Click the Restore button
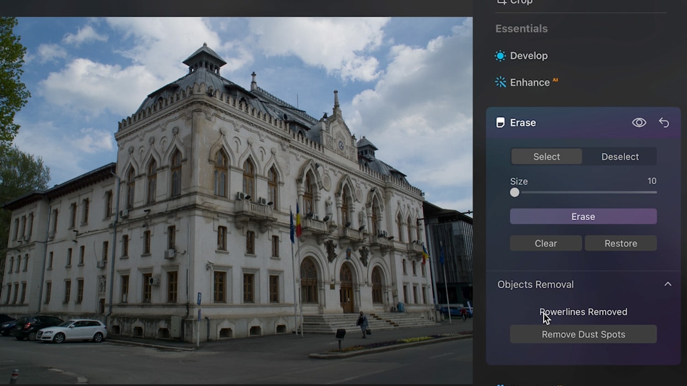Viewport: 687px width, 386px height. click(621, 243)
